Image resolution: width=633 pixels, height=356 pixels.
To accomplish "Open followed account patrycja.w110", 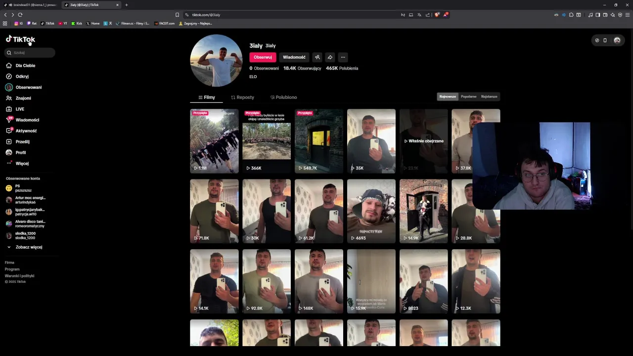I will pos(25,212).
